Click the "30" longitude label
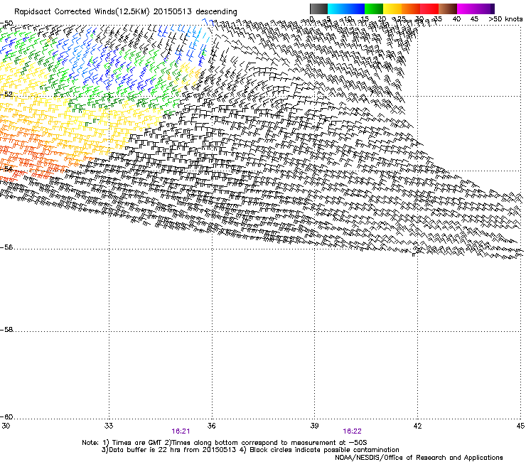This screenshot has height=462, width=526. (6, 426)
